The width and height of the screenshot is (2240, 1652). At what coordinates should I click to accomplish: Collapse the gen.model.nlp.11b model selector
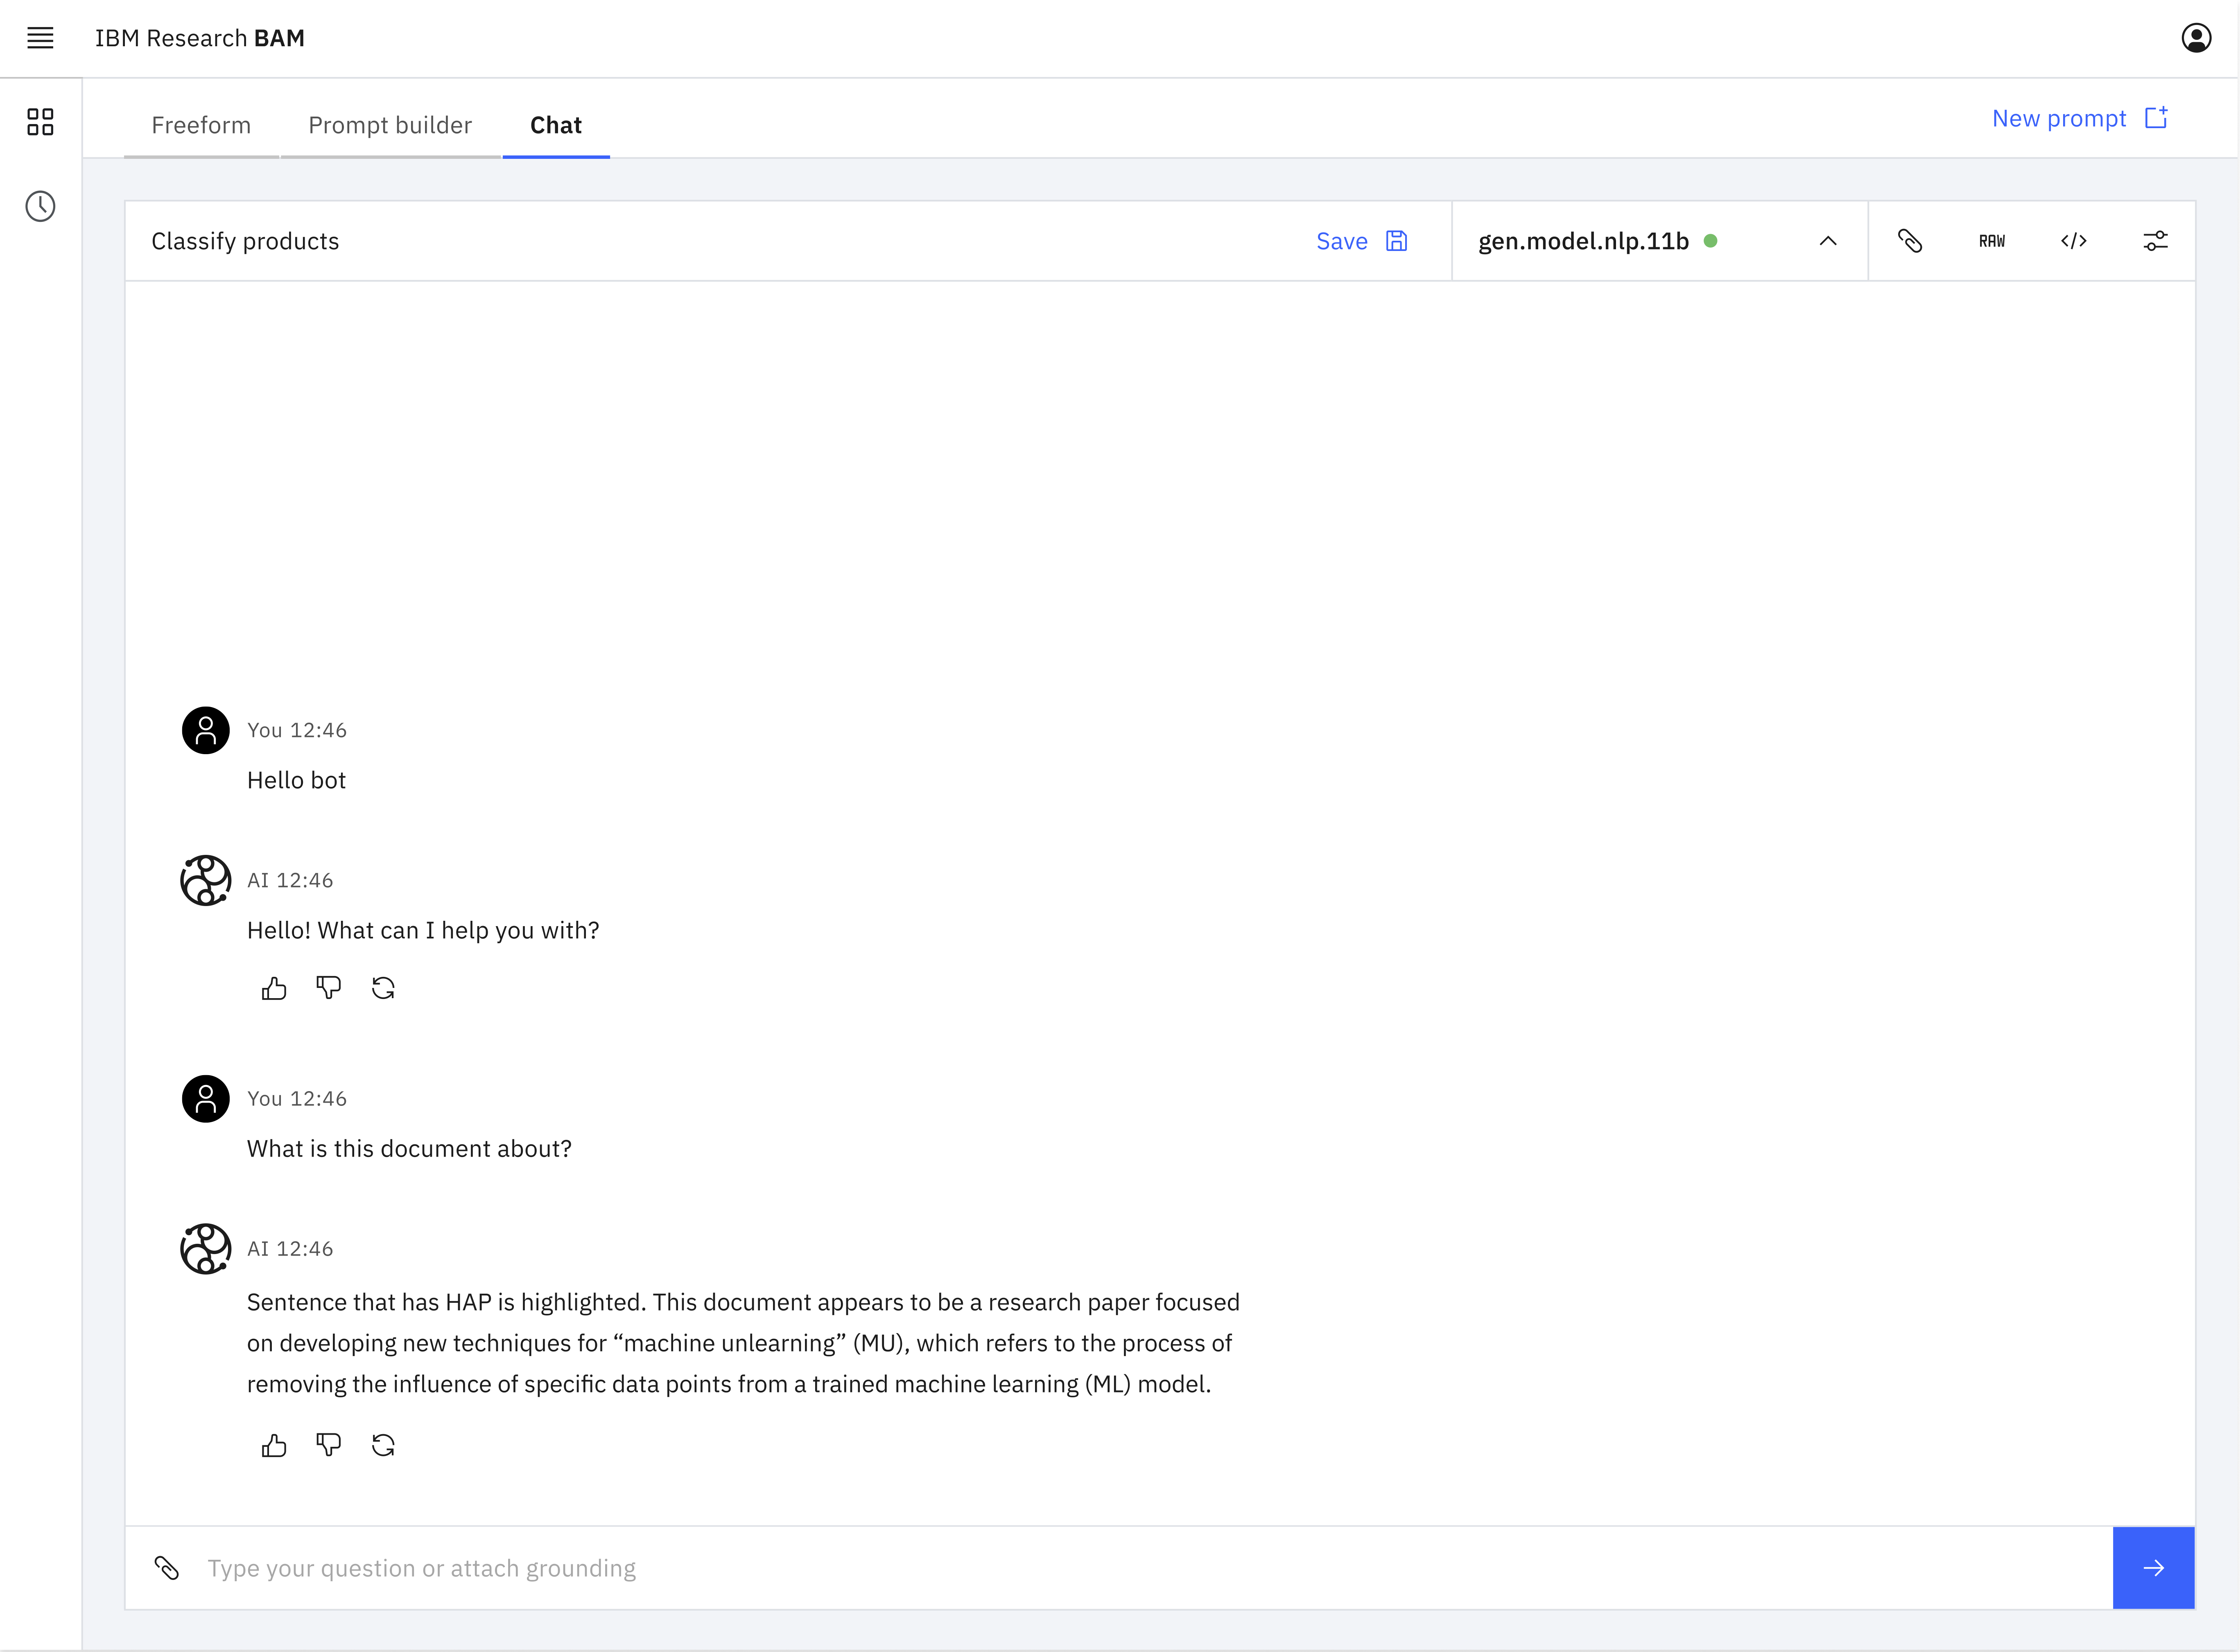1829,241
